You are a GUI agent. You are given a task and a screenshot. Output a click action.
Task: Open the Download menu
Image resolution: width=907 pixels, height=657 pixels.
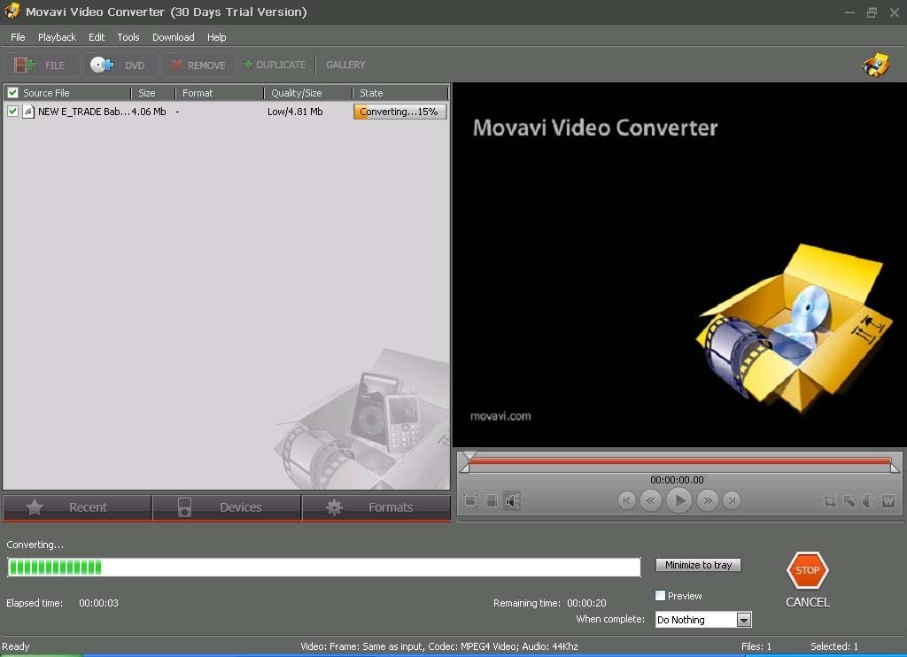coord(173,36)
